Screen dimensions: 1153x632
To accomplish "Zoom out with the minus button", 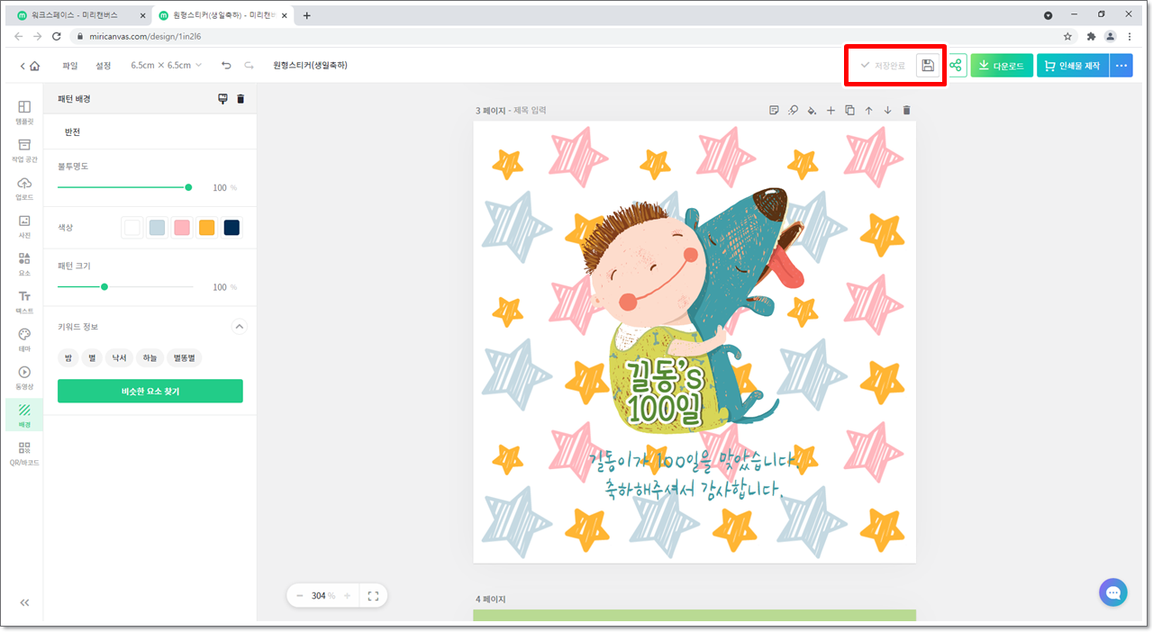I will pos(300,595).
